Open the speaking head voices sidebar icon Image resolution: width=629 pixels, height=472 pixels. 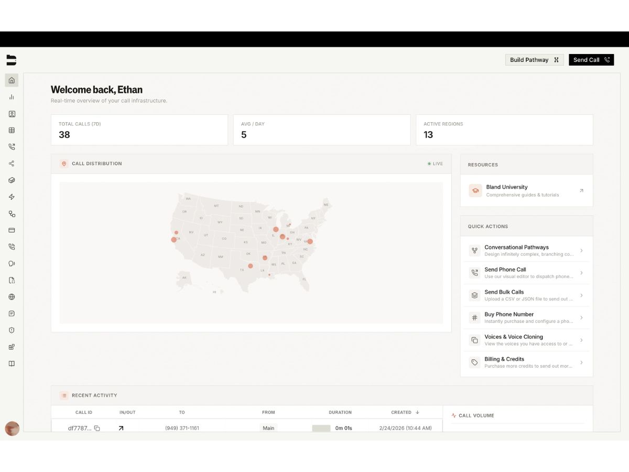click(12, 263)
